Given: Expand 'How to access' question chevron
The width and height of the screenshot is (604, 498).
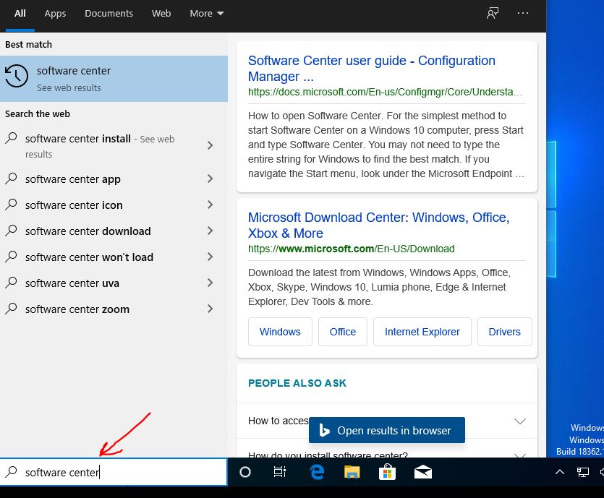Looking at the screenshot, I should (519, 421).
